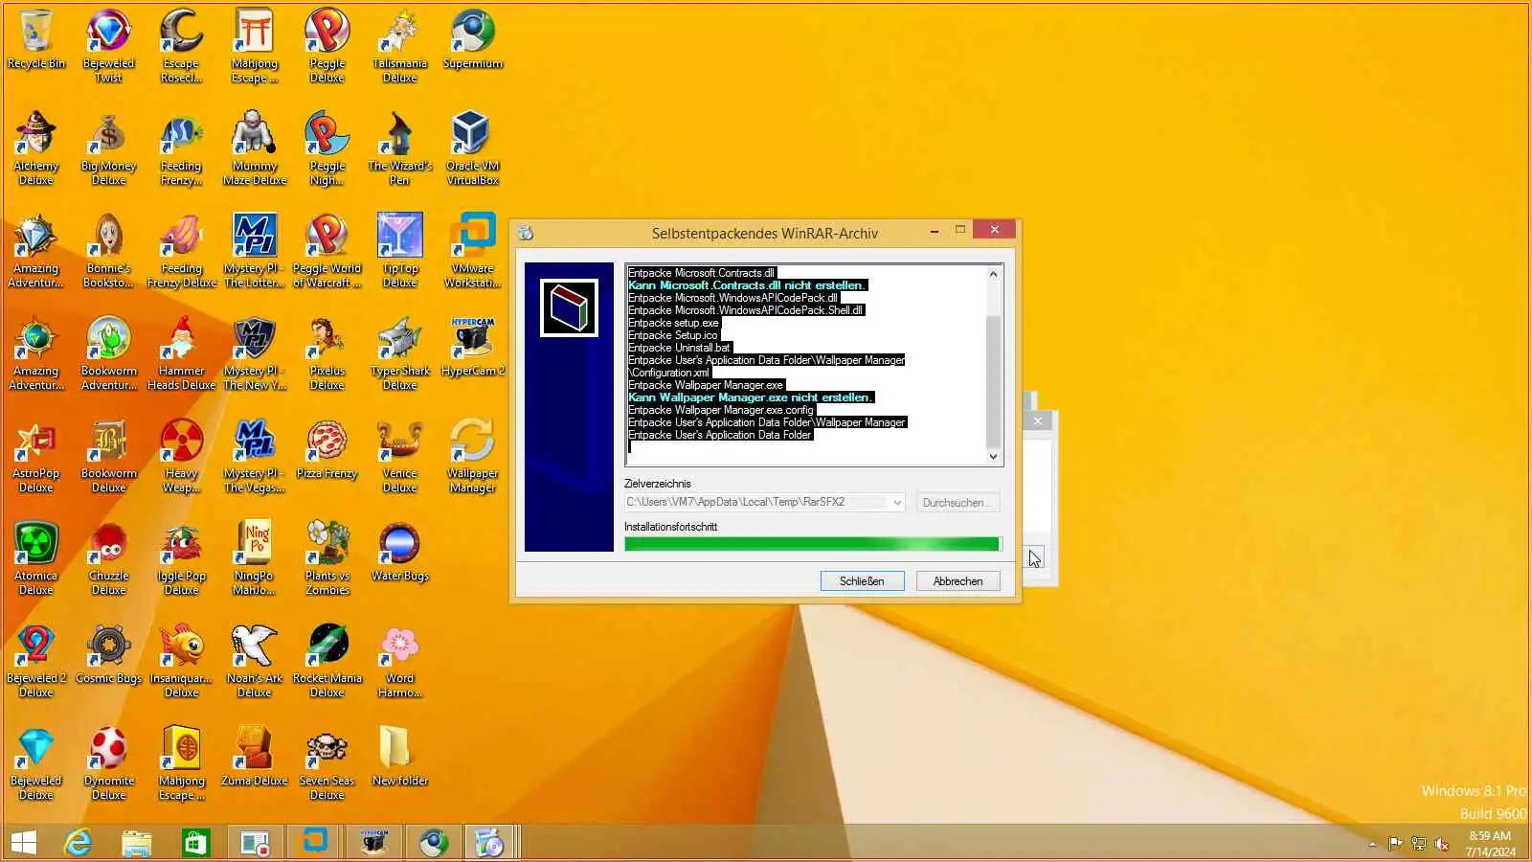Select the Hammer Heads Deluxe icon

[x=182, y=353]
